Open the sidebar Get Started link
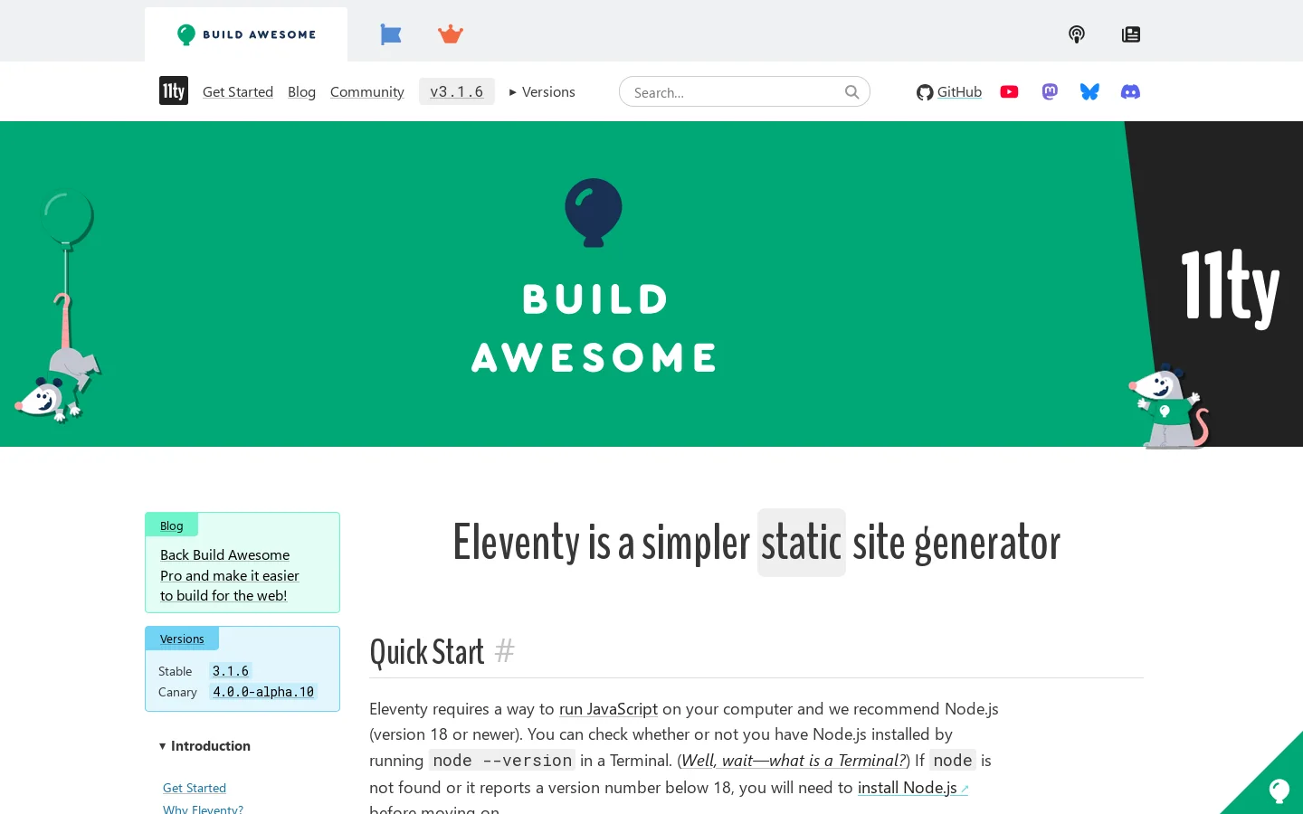 (x=195, y=788)
